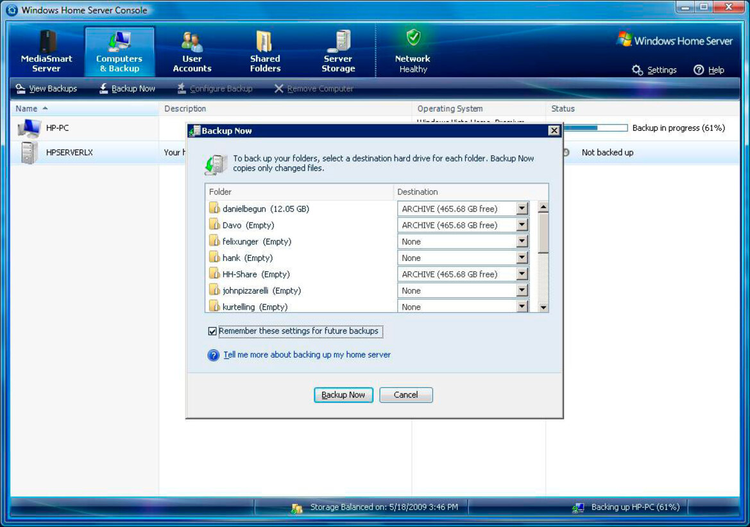
Task: Click Backup Now in the toolbar
Action: [127, 88]
